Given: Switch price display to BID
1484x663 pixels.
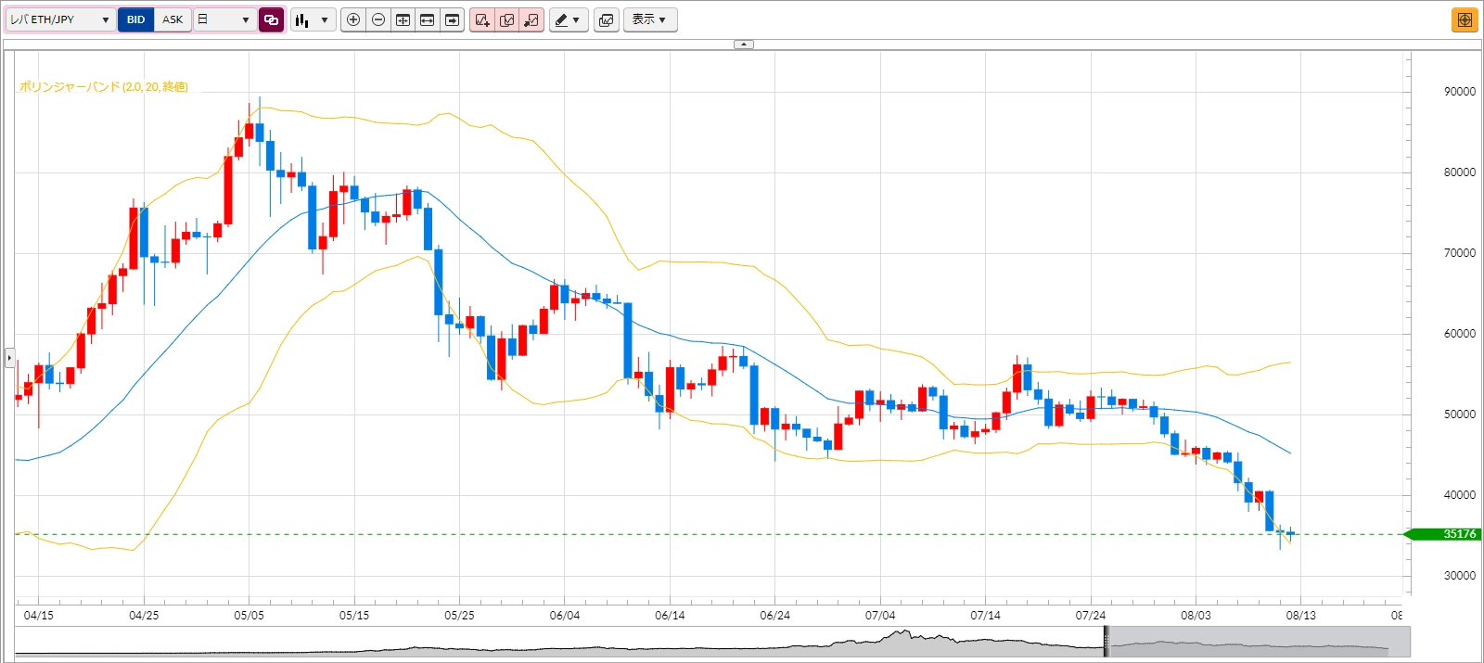Looking at the screenshot, I should point(136,19).
